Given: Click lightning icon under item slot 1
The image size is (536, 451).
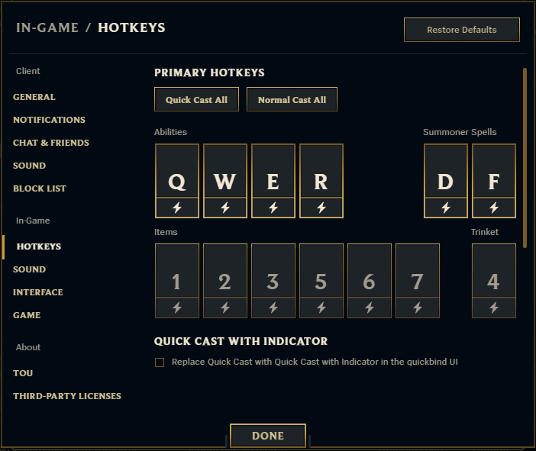Looking at the screenshot, I should pos(177,308).
